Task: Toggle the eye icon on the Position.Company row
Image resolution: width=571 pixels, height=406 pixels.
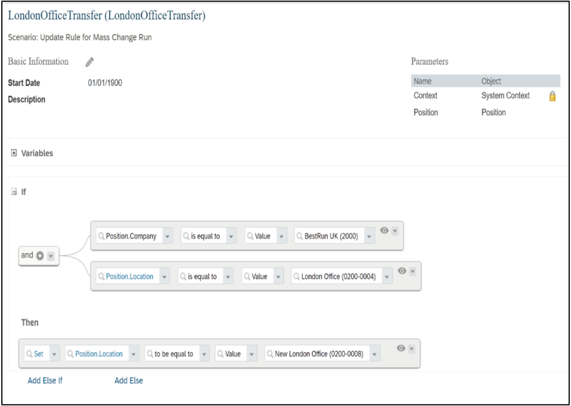Action: [x=384, y=230]
